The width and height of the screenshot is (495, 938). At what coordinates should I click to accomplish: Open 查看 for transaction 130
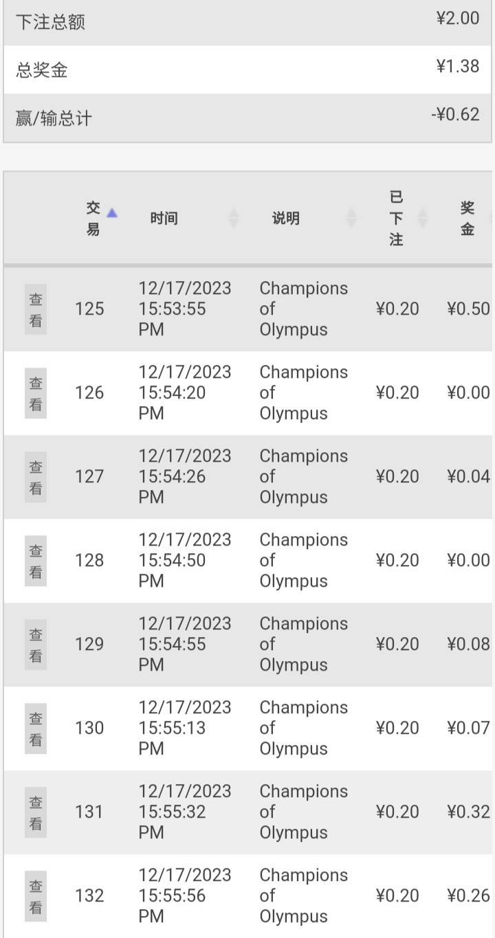point(36,728)
